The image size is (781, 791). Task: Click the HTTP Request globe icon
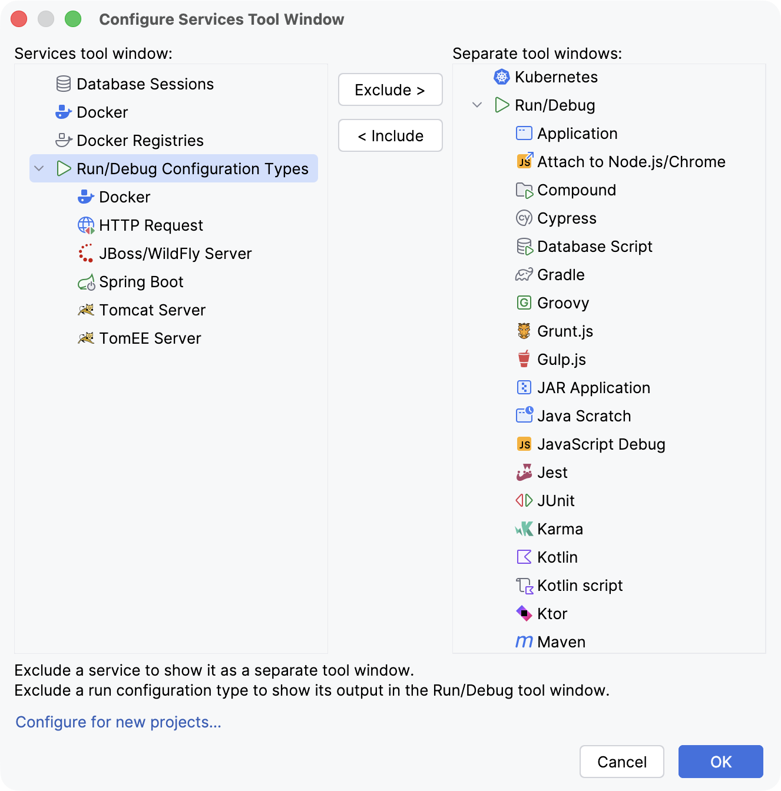86,225
